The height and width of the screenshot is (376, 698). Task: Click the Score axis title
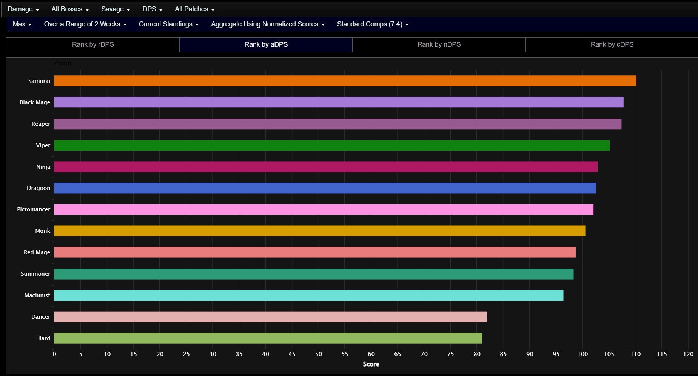(x=371, y=364)
